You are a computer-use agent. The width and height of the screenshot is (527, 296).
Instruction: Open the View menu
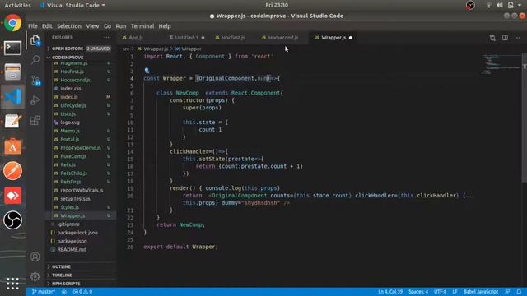point(92,26)
